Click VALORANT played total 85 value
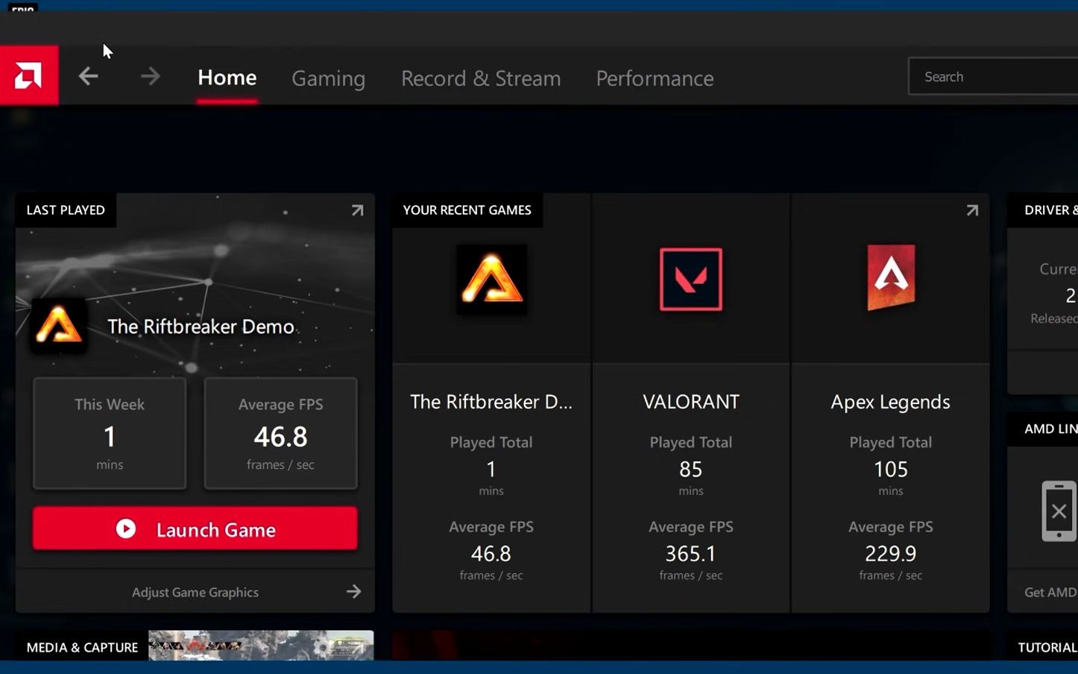 (x=691, y=469)
